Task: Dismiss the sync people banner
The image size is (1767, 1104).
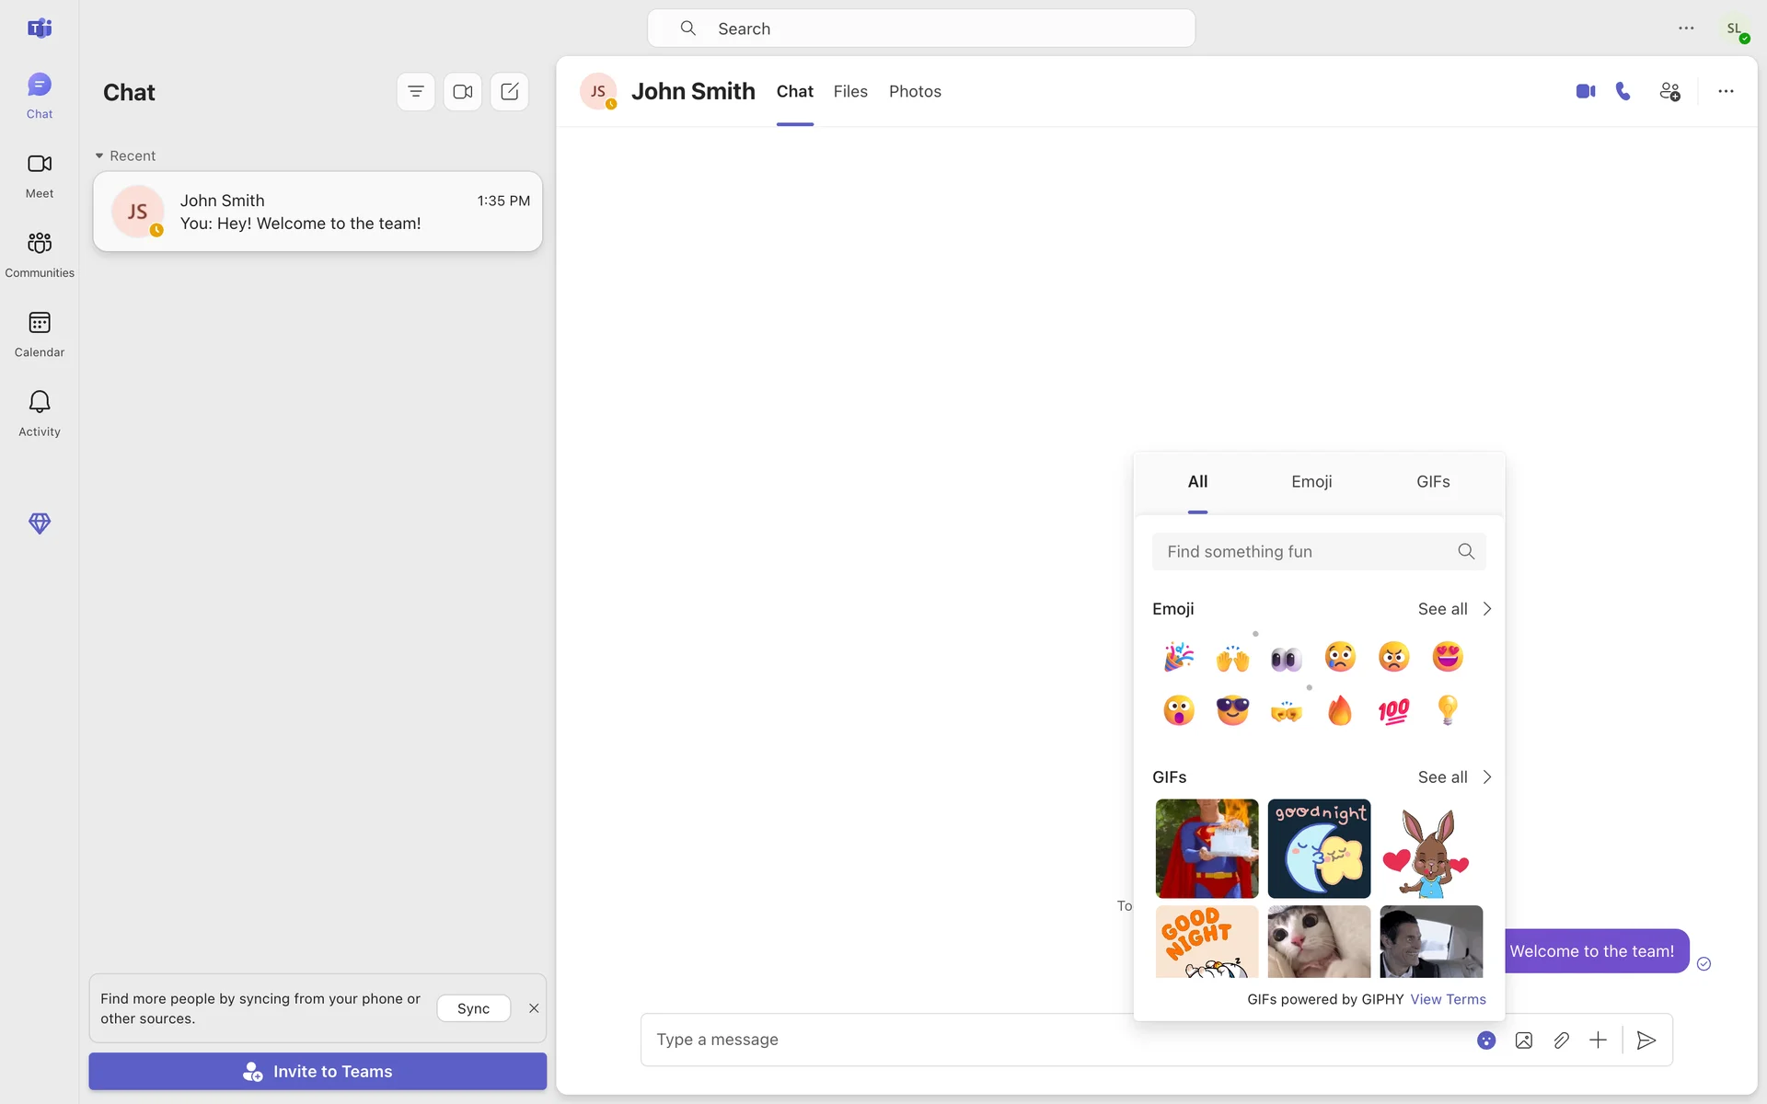Action: 534,1008
